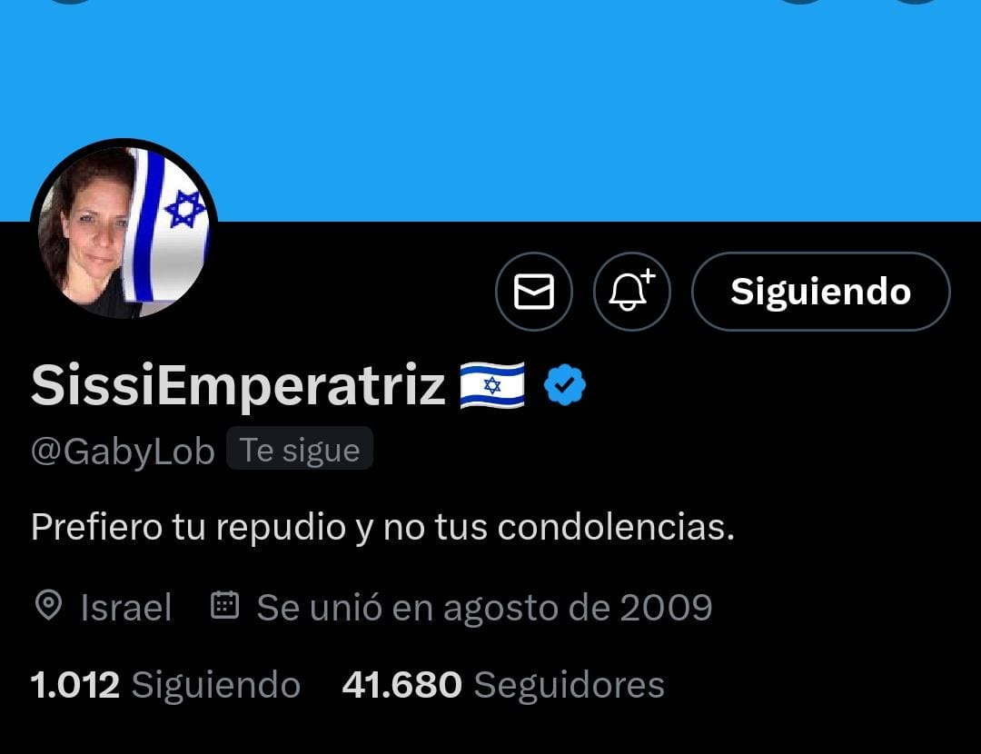Screen dimensions: 981x754
Task: Tap the cut-off circle button left of rightmost
Action: [x=801, y=1]
